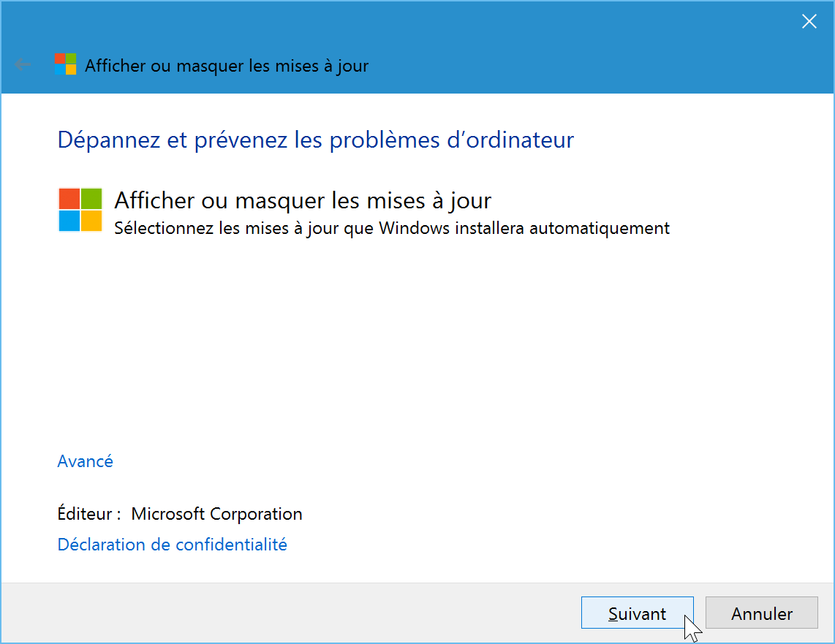Click the blank white area above Avancé
Viewport: 835px width, 644px height.
click(x=415, y=346)
